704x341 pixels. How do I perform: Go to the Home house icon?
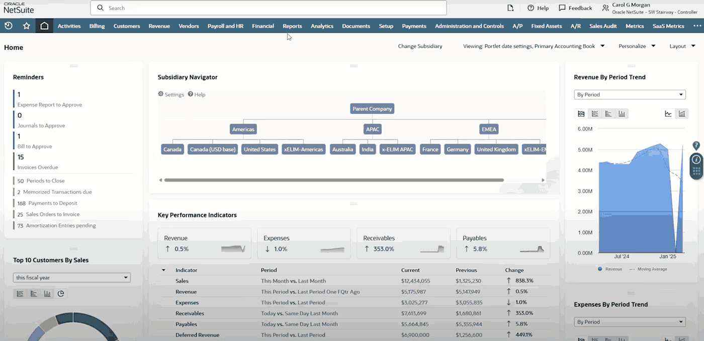44,26
